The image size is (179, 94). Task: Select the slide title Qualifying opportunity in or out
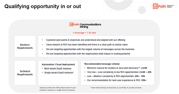tap(43, 6)
